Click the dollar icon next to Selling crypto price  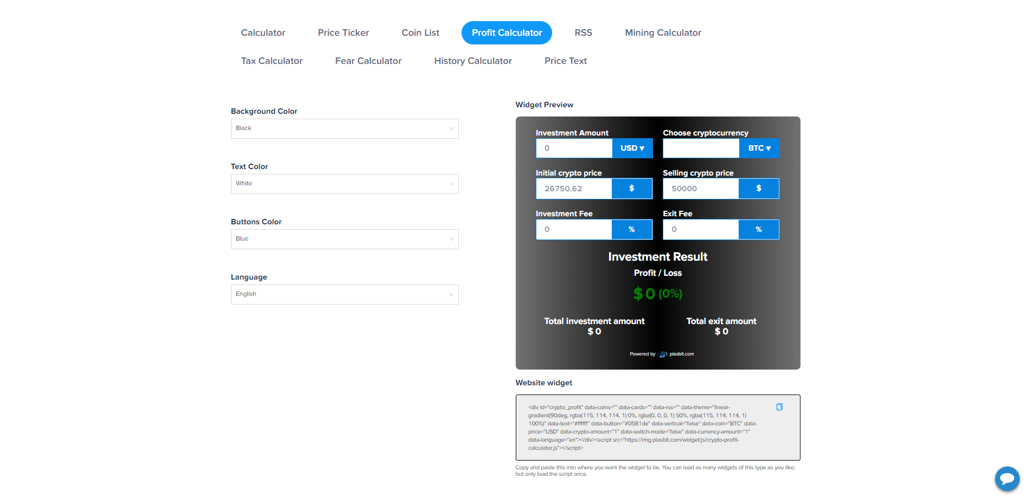(758, 189)
